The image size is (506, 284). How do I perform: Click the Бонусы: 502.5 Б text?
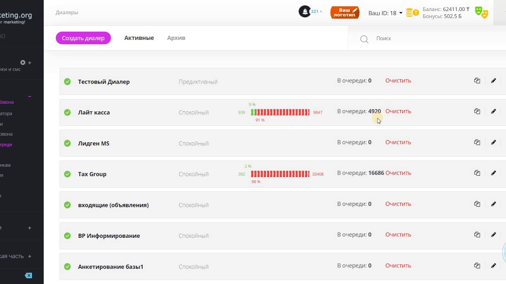tap(442, 16)
